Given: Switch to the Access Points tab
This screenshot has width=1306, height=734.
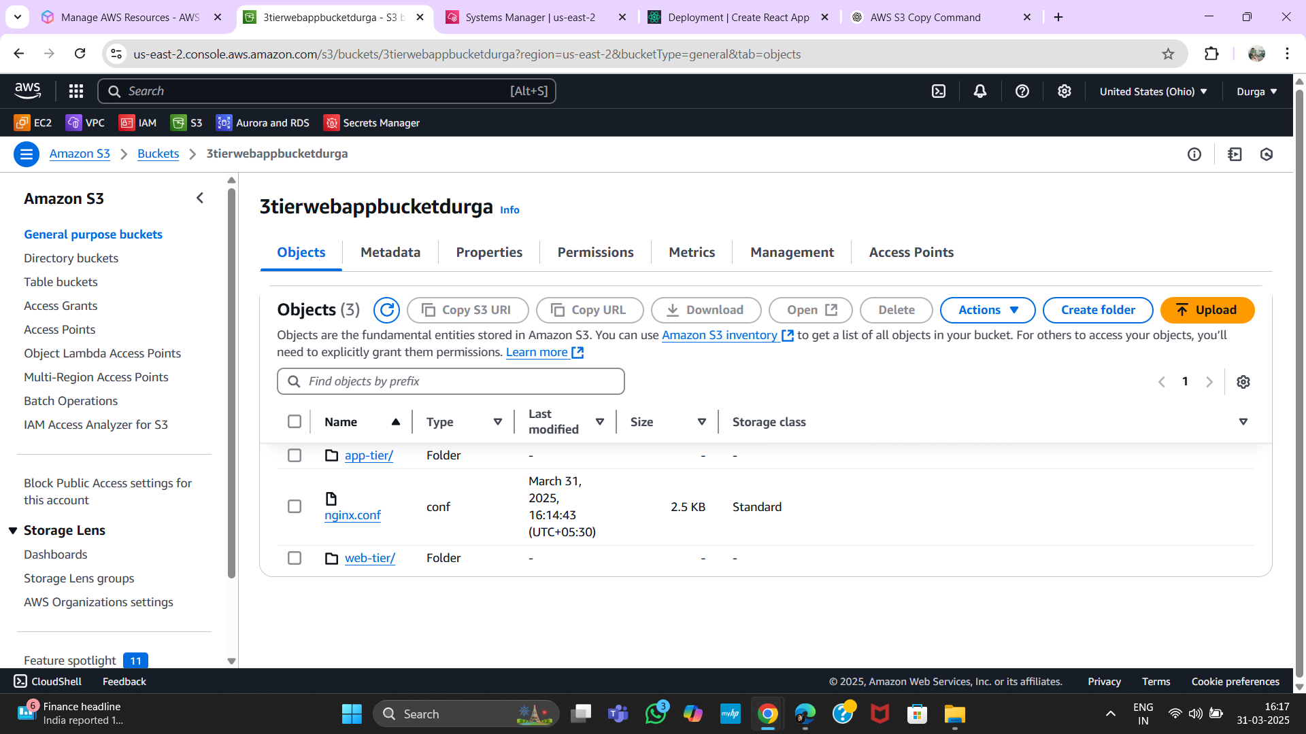Looking at the screenshot, I should (911, 252).
